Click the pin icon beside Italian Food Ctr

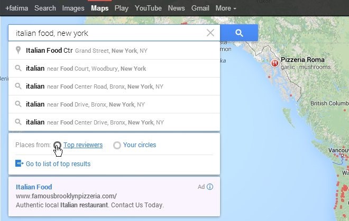point(19,50)
